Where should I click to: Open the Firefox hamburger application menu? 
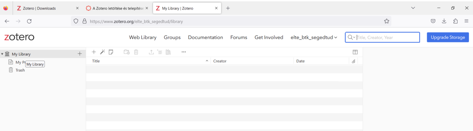pyautogui.click(x=466, y=21)
